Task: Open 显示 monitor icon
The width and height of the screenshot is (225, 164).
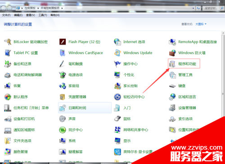Action: pos(117,141)
